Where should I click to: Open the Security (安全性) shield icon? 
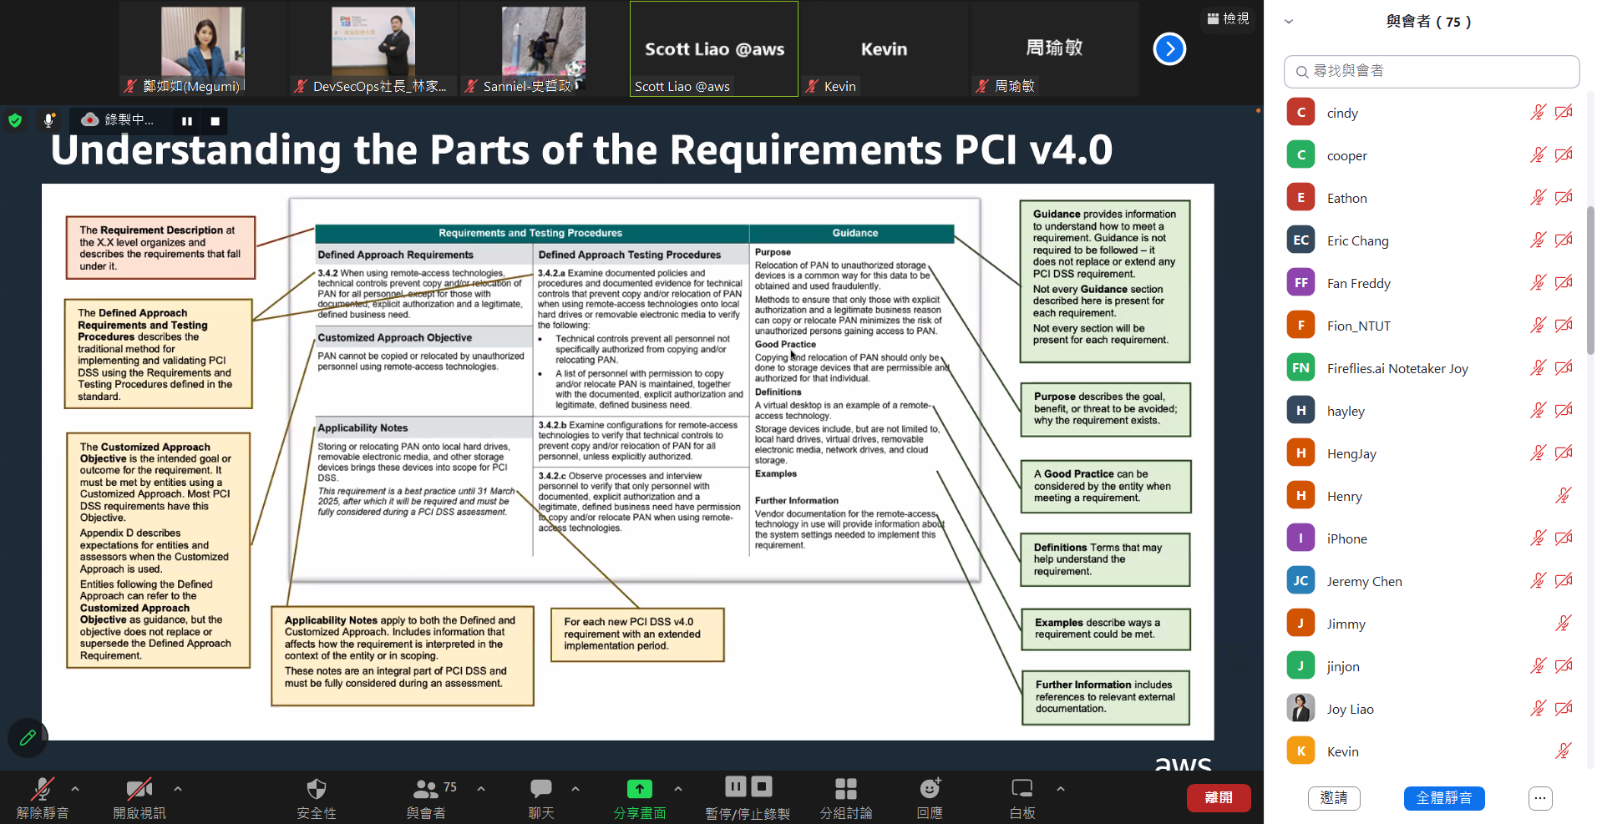tap(317, 789)
